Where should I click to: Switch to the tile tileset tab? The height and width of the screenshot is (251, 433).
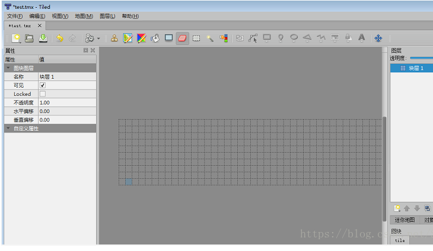(x=400, y=240)
